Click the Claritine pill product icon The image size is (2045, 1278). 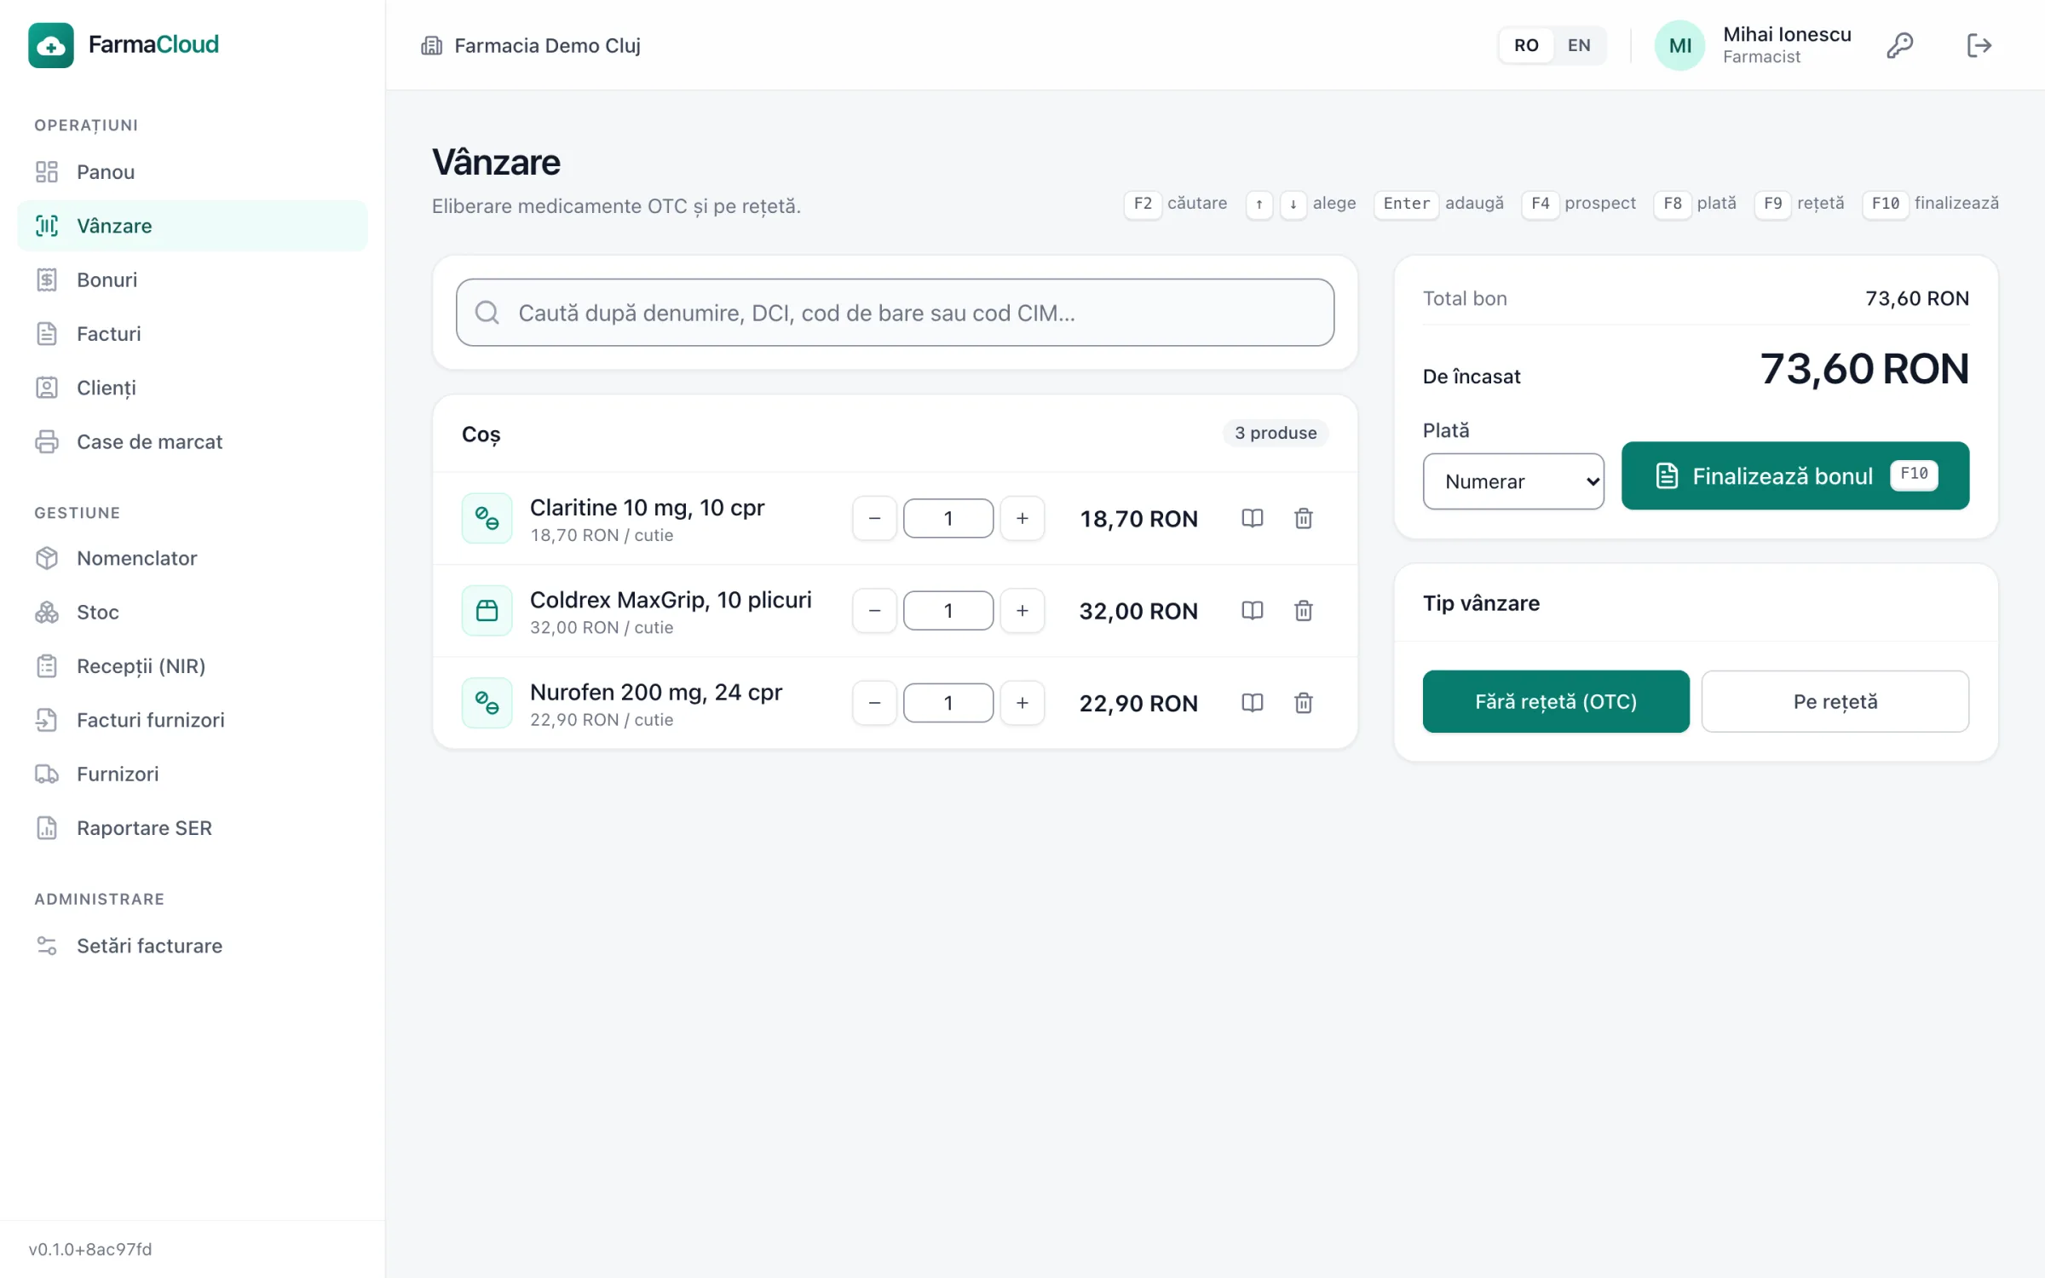[x=487, y=518]
